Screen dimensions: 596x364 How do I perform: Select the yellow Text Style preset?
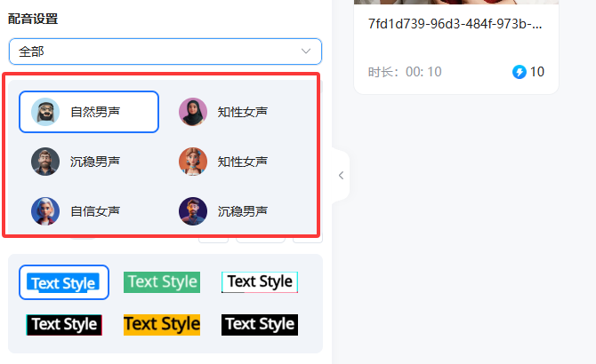[162, 325]
